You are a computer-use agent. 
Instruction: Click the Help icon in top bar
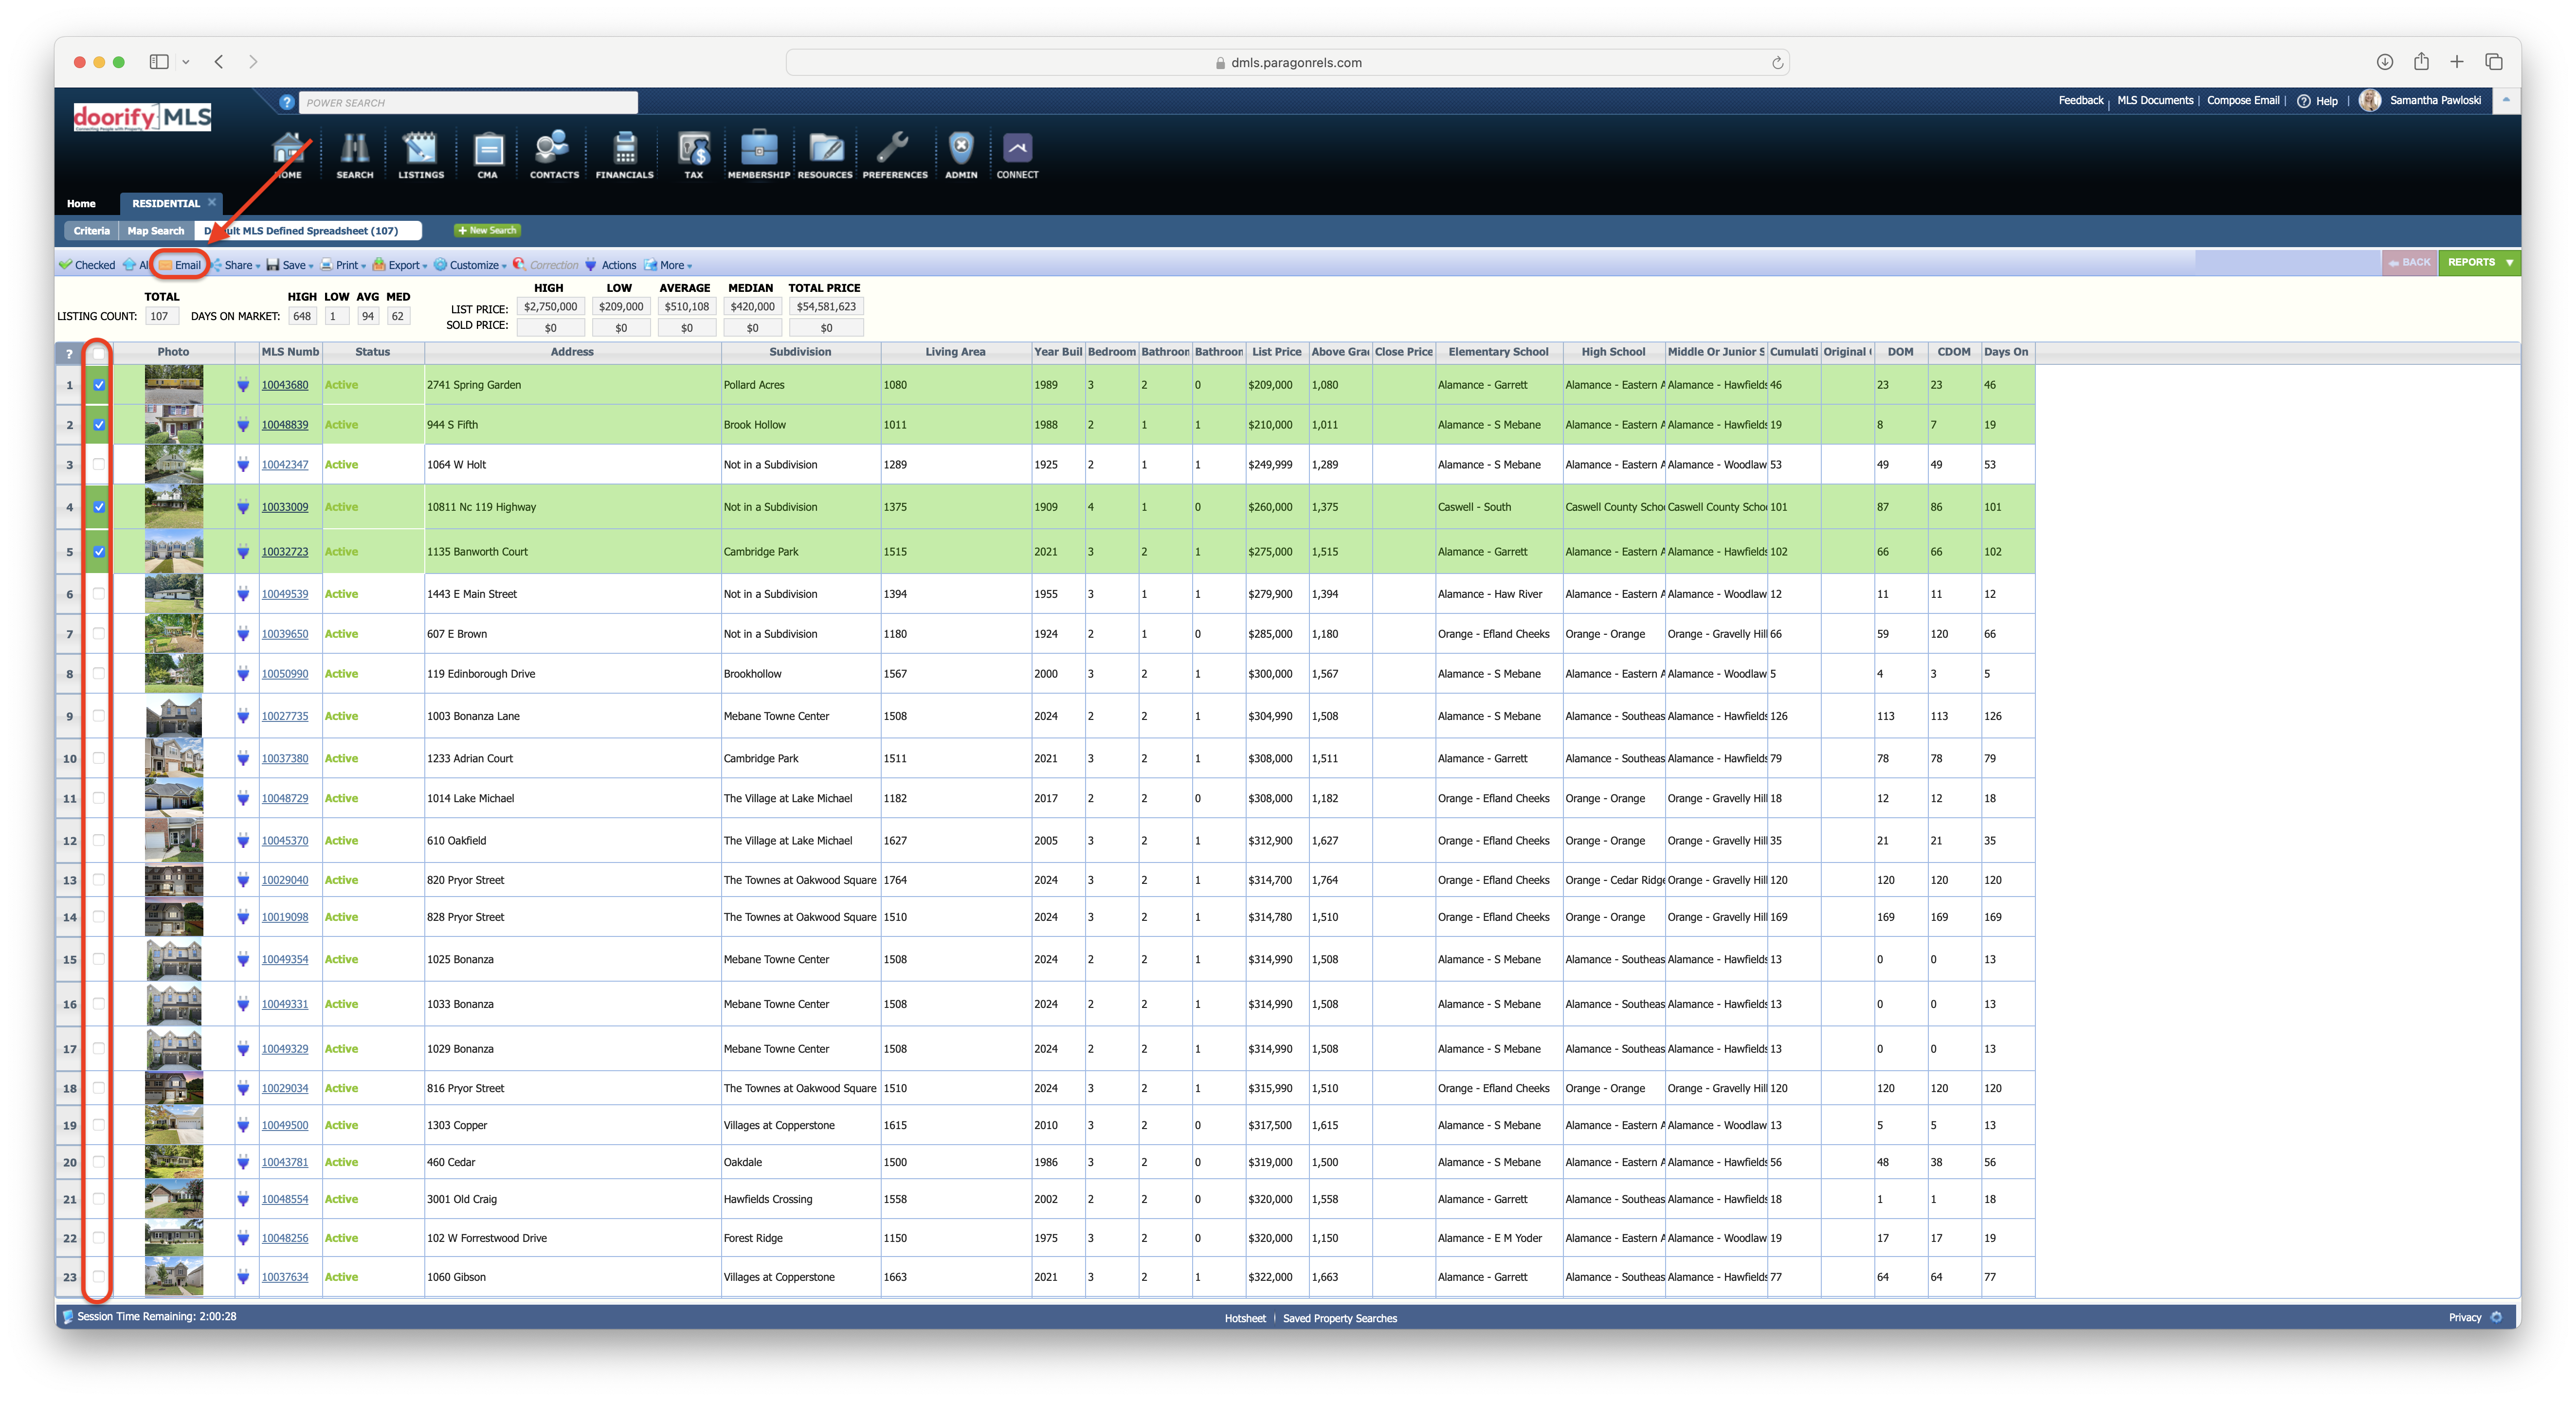pos(2303,101)
